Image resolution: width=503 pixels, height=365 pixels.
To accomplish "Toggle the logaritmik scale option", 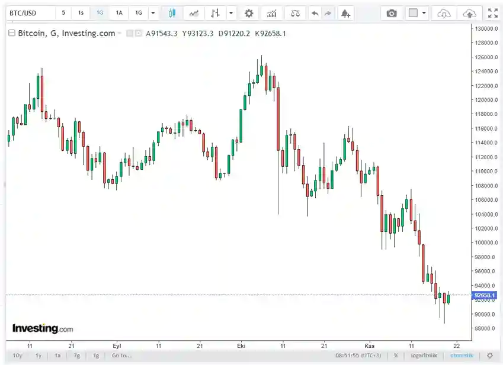I will (424, 356).
